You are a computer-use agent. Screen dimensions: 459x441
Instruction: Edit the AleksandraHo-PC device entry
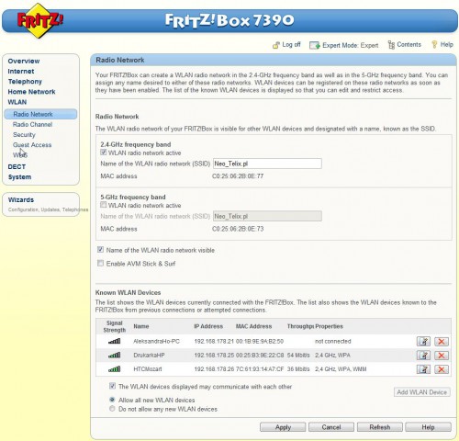coord(423,341)
